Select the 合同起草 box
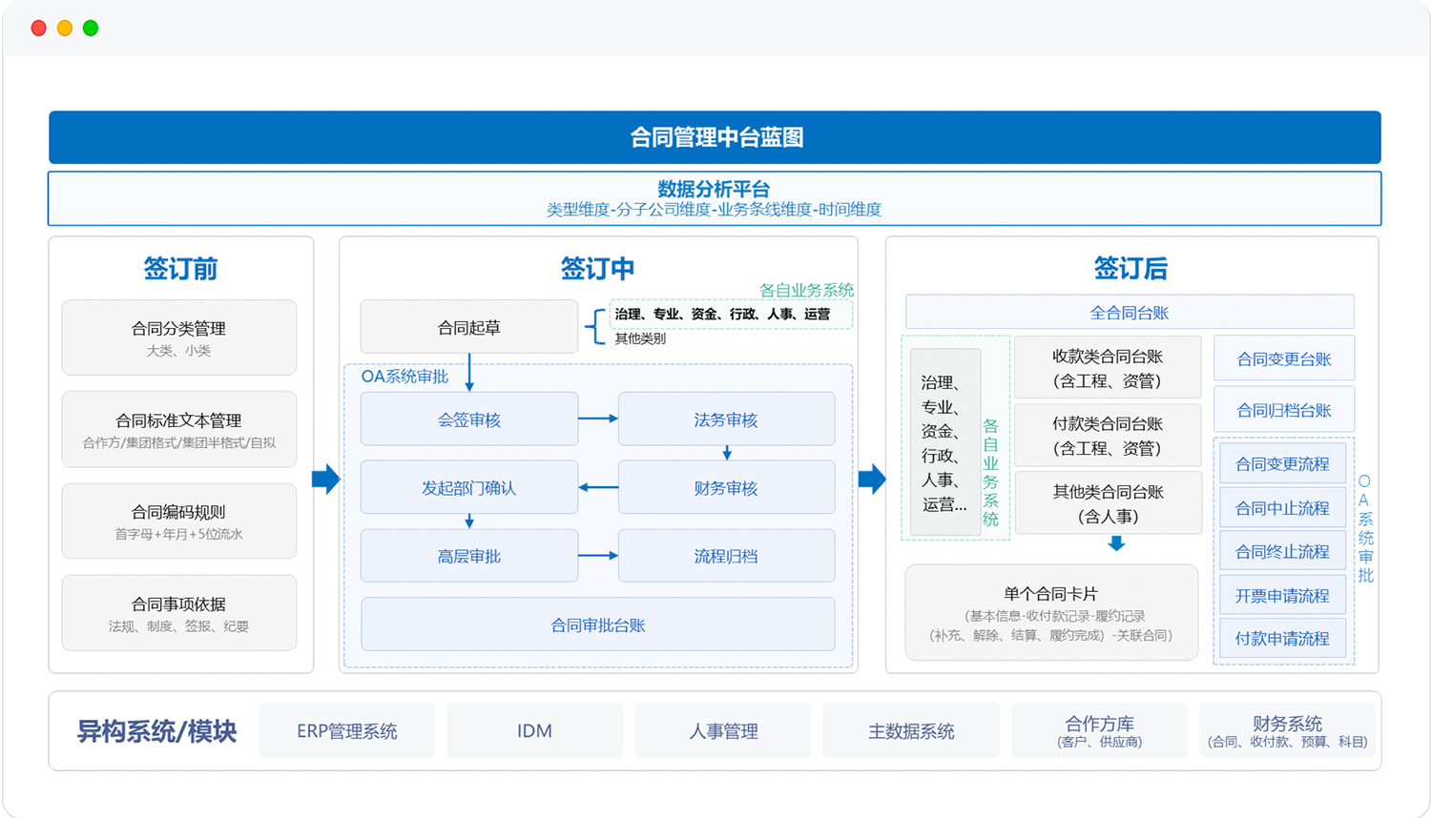 click(x=469, y=327)
